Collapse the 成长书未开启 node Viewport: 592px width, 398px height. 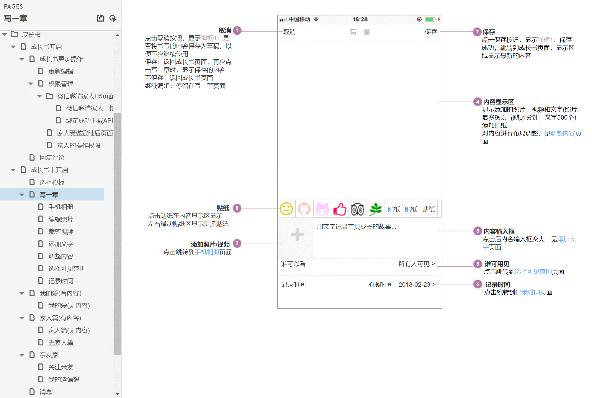click(13, 170)
